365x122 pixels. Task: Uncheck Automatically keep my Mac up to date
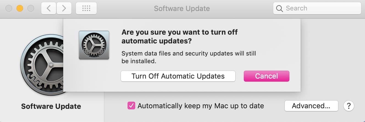click(x=131, y=106)
